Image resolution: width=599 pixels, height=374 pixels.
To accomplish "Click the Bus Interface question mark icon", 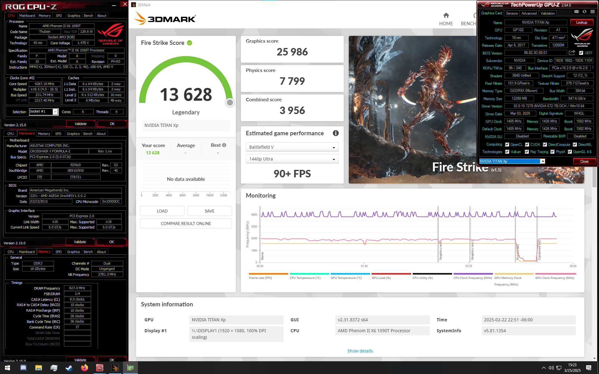I will point(592,68).
